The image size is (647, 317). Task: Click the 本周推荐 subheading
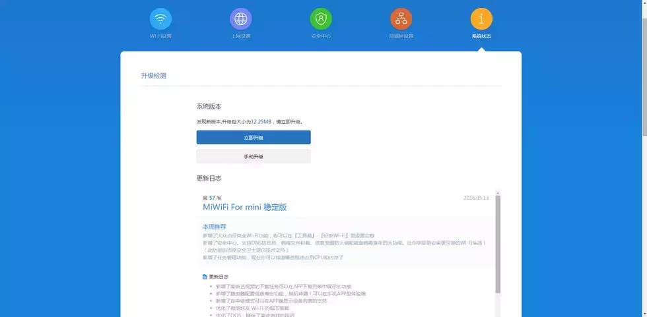pyautogui.click(x=214, y=227)
